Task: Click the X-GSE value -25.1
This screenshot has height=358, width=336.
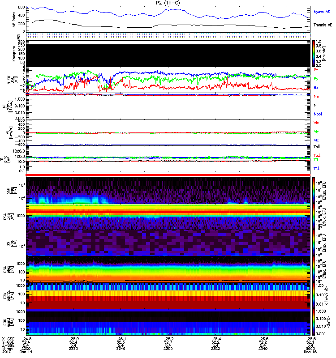Action: pos(121,339)
